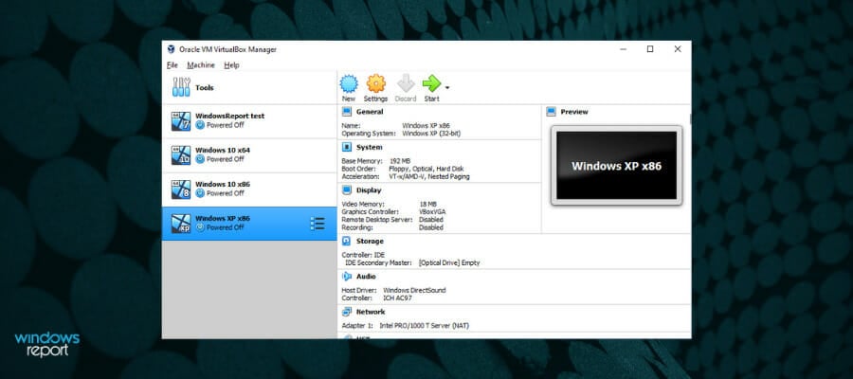Click the Controller: IDE storage entry
This screenshot has width=853, height=379.
(363, 255)
